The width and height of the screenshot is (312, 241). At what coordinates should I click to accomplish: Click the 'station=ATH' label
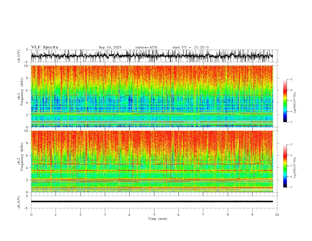(146, 47)
